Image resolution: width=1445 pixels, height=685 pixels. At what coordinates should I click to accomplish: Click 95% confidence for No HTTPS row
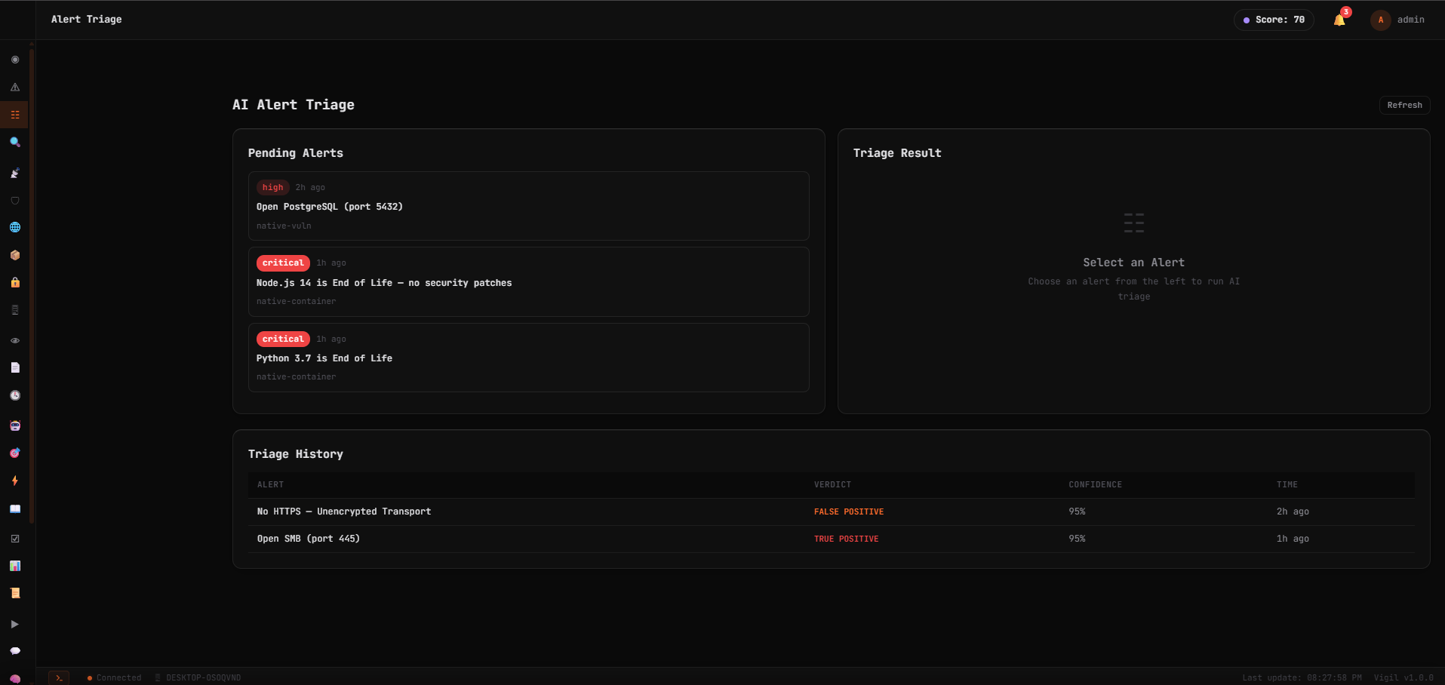point(1077,511)
